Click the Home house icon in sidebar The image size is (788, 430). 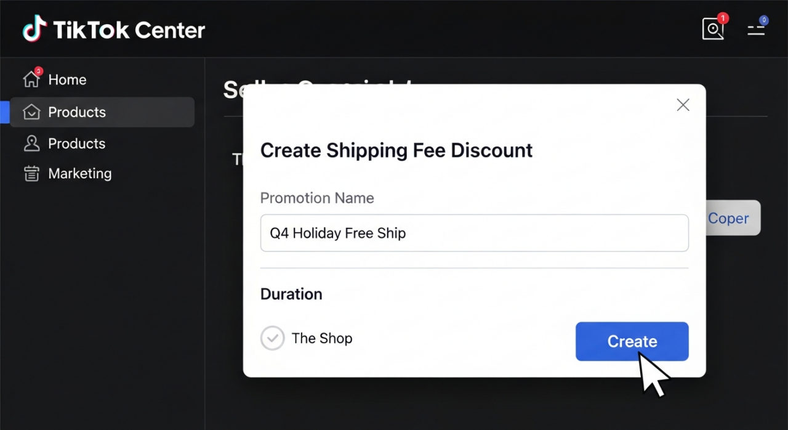point(31,79)
